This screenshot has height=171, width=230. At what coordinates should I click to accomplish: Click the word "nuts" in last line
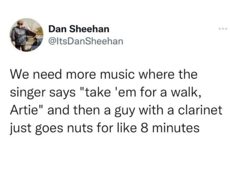tap(80, 128)
